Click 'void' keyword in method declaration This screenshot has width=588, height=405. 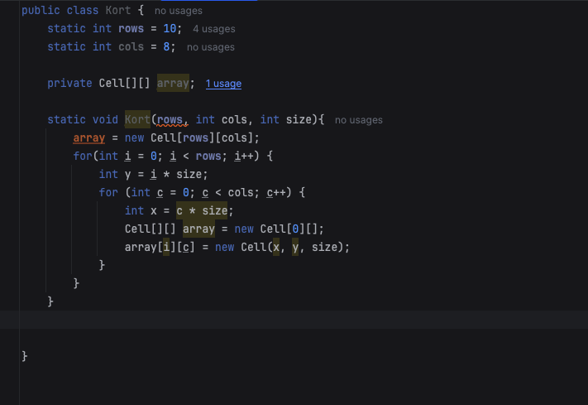tap(105, 119)
